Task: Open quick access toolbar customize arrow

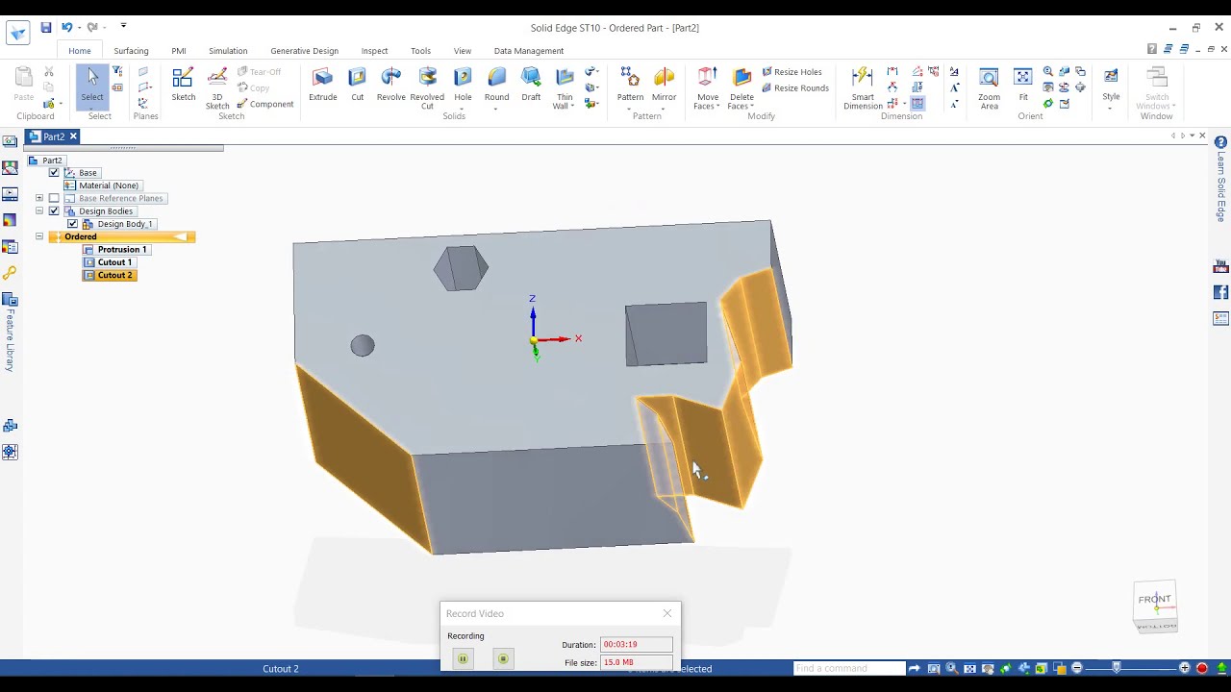Action: click(x=123, y=27)
